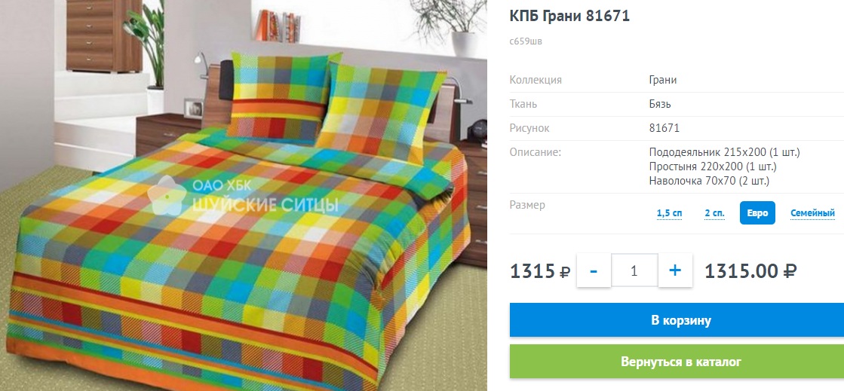844x391 pixels.
Task: Increase quantity with the plus button
Action: pos(675,270)
